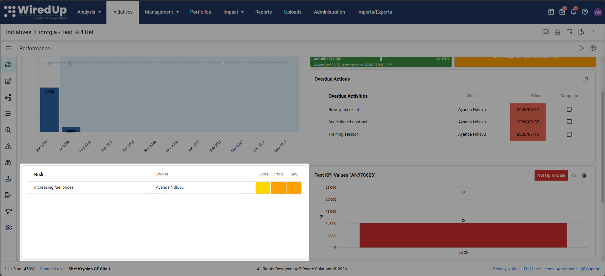Click the play triangle icon
This screenshot has height=276, width=605.
click(x=581, y=48)
